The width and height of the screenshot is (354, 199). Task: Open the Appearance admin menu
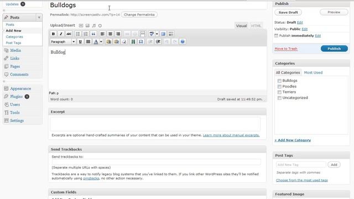pyautogui.click(x=20, y=88)
